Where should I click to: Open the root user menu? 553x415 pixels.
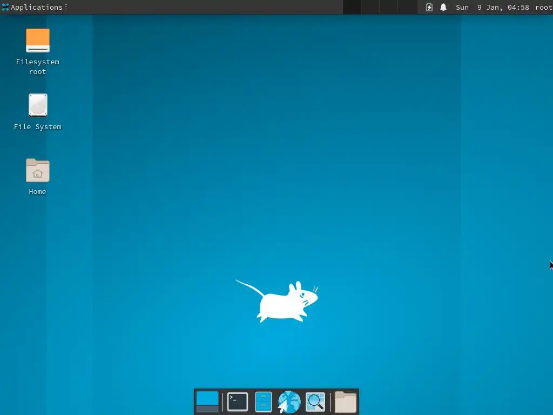[544, 7]
